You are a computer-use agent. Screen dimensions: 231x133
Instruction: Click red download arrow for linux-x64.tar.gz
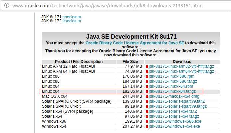pyautogui.click(x=147, y=92)
